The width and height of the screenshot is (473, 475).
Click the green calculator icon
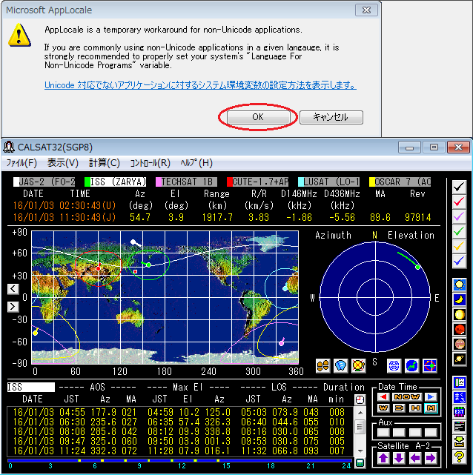(x=360, y=463)
